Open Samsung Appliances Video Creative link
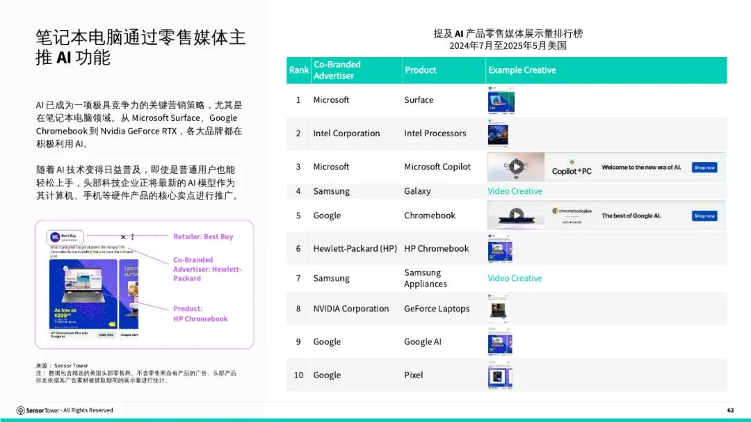 tap(515, 278)
